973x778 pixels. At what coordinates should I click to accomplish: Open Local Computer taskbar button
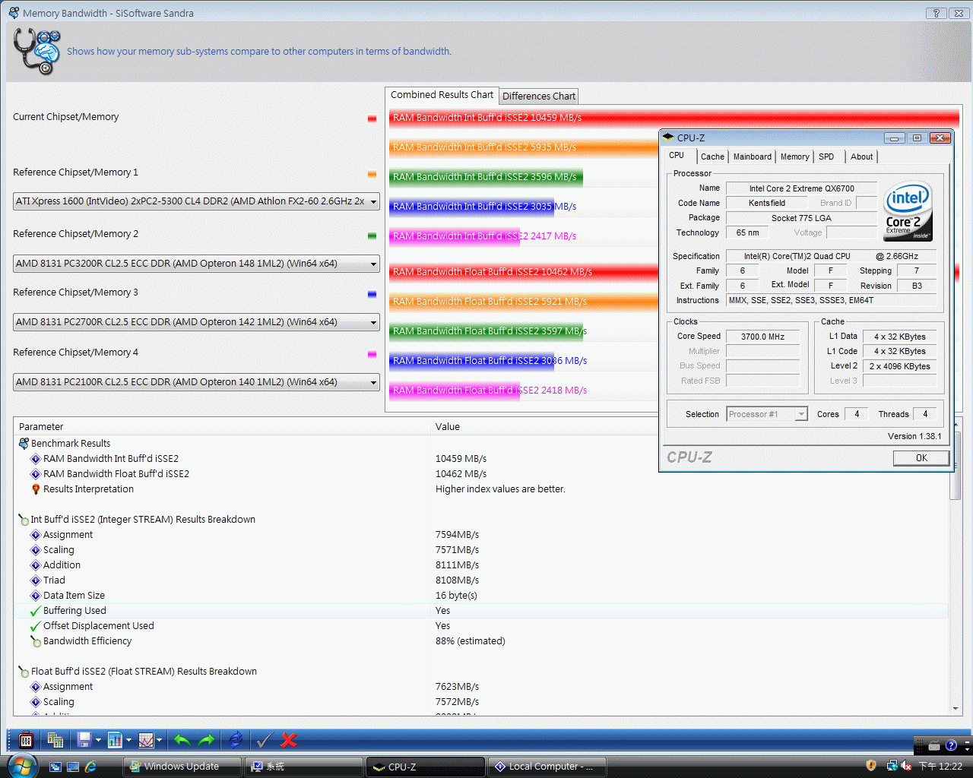[547, 767]
